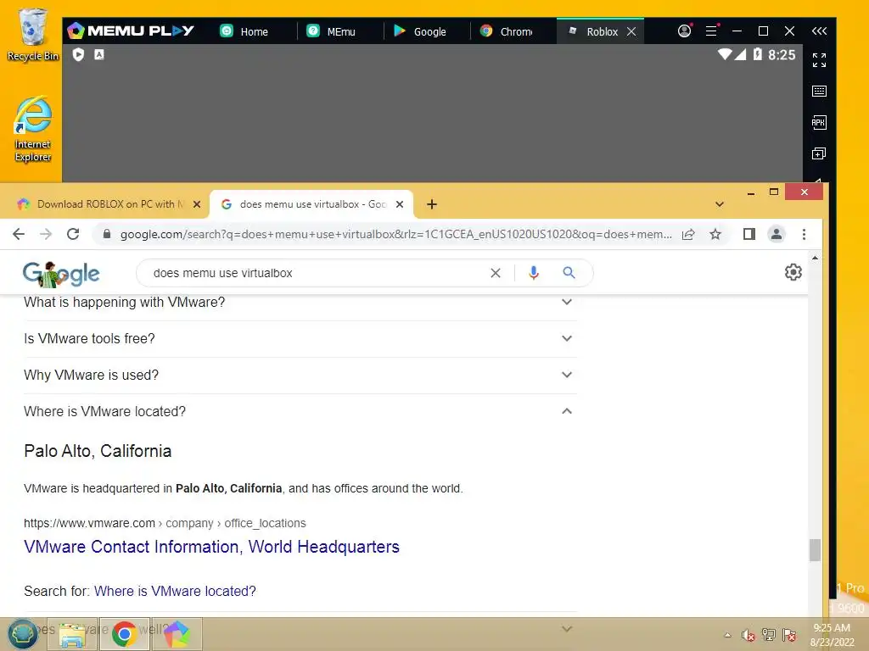
Task: Open a new Chrome tab
Action: pos(432,204)
